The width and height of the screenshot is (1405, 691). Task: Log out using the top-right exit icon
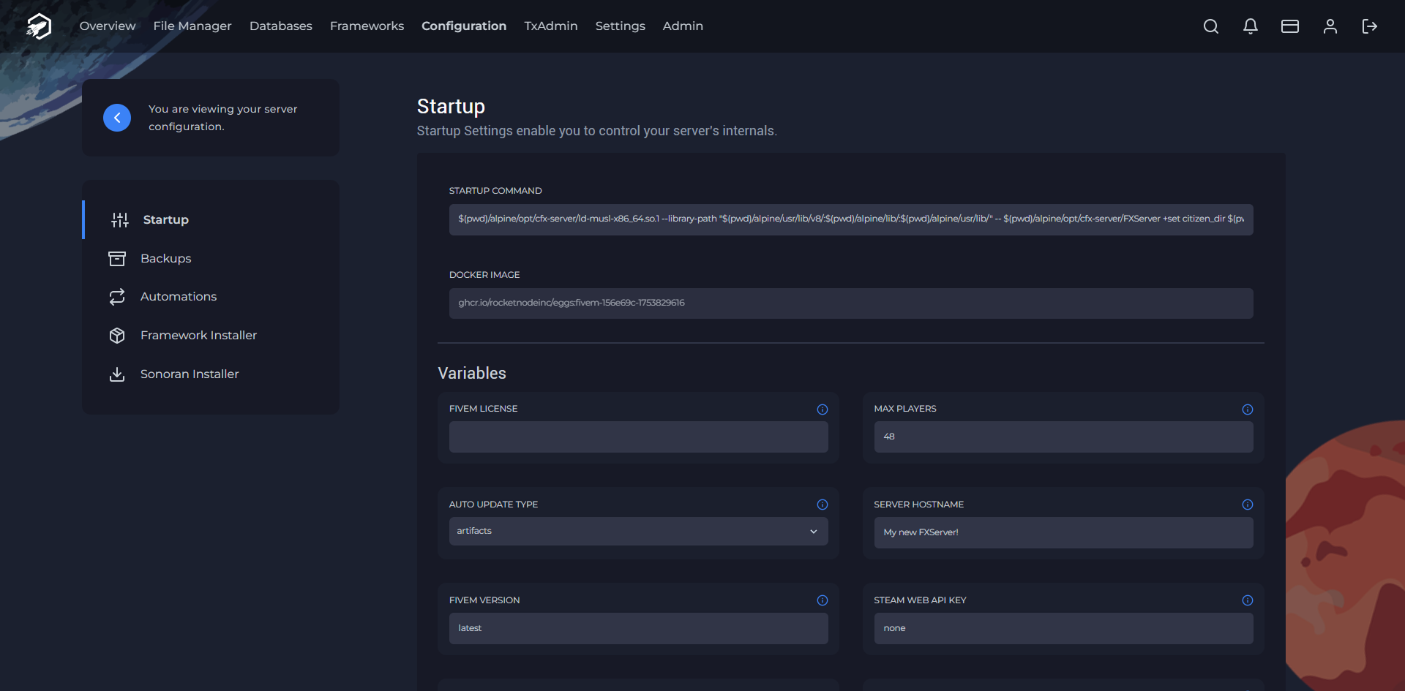pos(1370,26)
